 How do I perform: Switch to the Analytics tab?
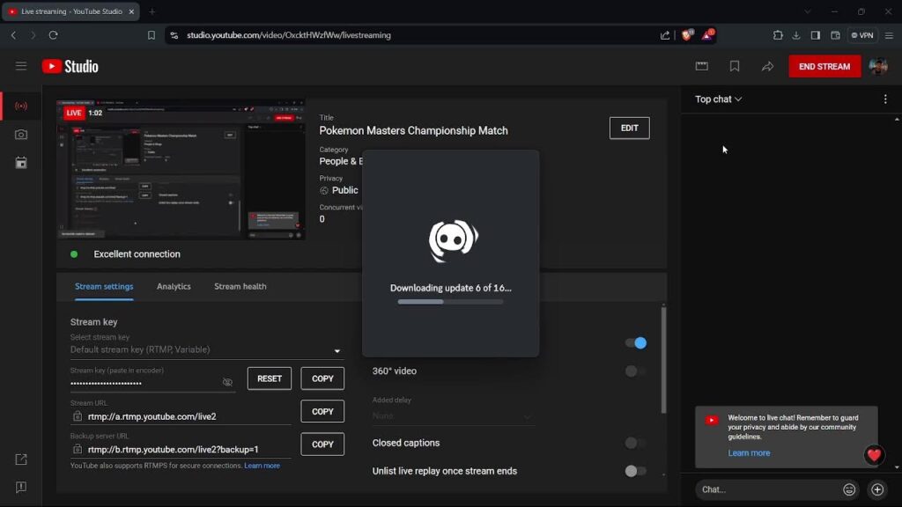pyautogui.click(x=174, y=287)
